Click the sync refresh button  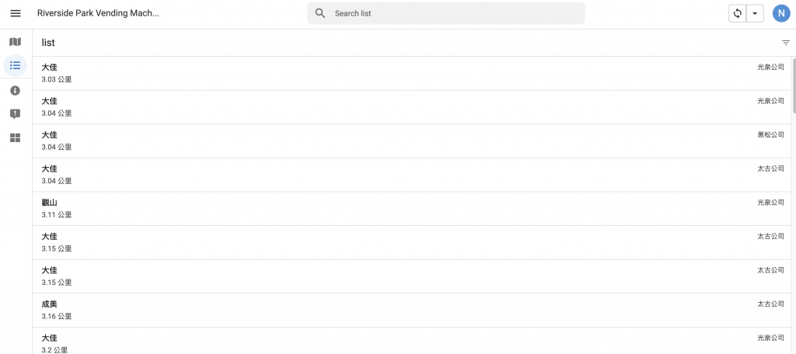(x=737, y=13)
